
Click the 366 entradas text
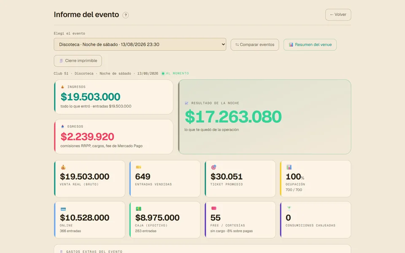70,231
